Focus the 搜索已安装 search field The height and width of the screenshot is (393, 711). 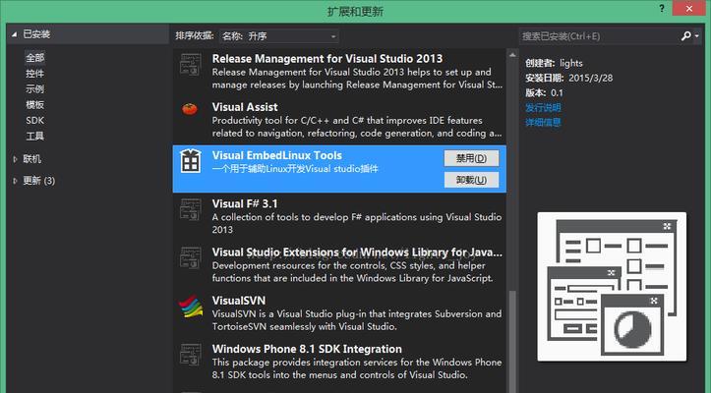pyautogui.click(x=600, y=35)
